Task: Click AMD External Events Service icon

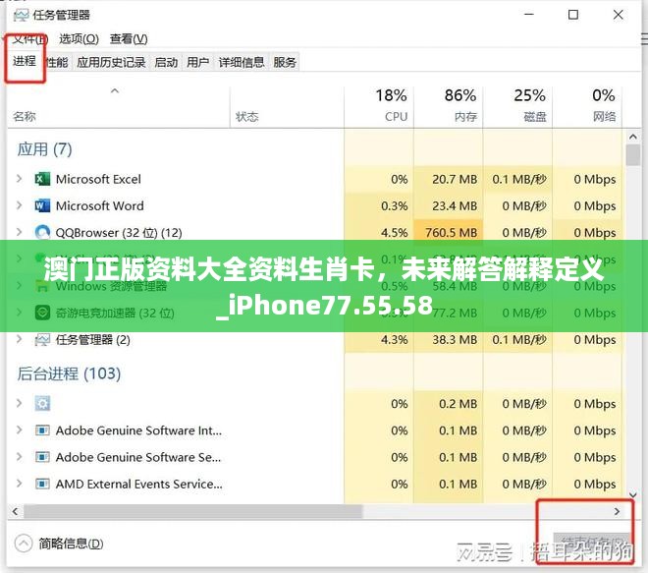Action: click(42, 484)
